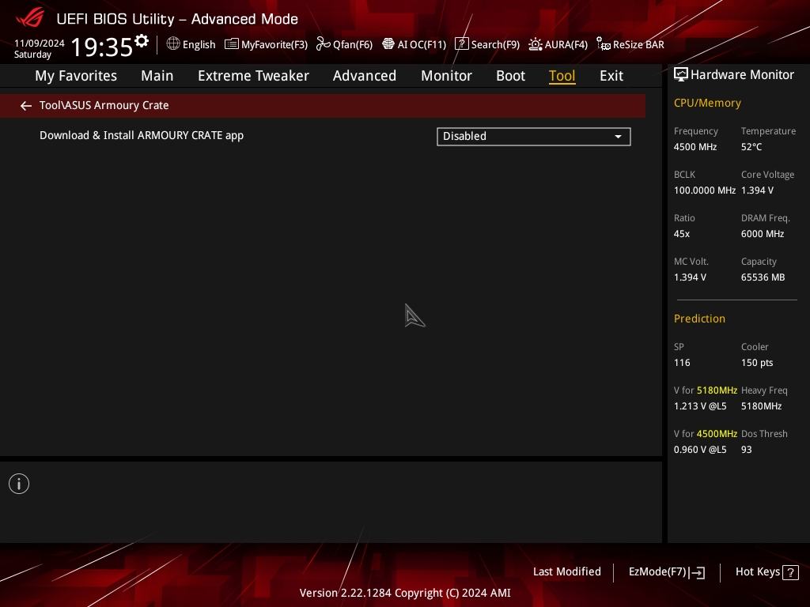Click the ReSize BAR icon

point(604,44)
